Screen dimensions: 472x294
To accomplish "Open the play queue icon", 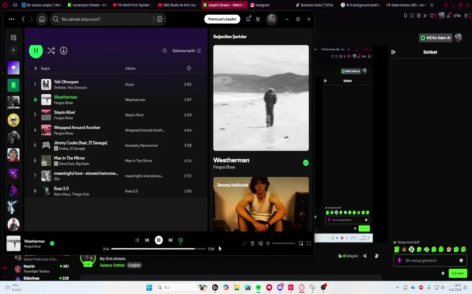I will tap(253, 243).
